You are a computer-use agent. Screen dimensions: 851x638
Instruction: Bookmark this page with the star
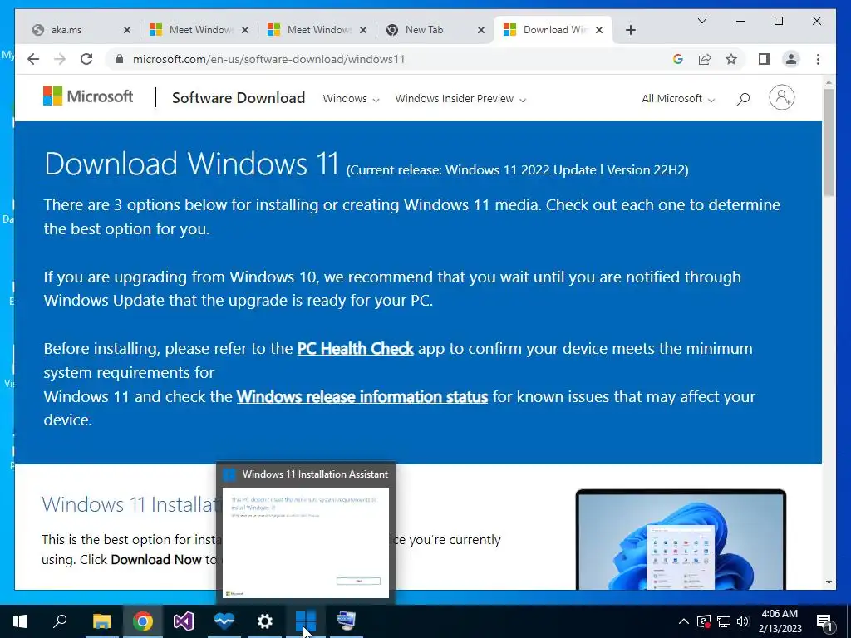tap(731, 59)
